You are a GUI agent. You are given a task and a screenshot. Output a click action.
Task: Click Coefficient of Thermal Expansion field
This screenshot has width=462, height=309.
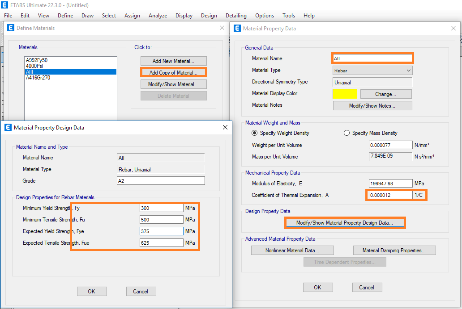[x=391, y=195]
